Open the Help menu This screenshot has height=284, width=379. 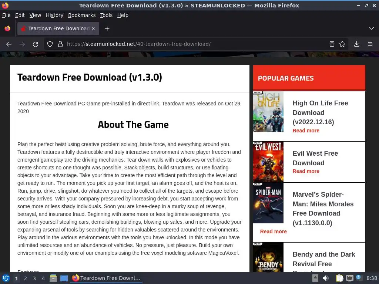123,15
